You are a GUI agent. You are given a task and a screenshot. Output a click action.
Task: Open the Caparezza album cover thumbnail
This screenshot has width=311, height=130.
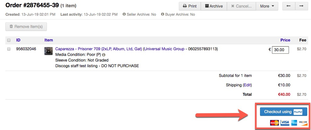(x=48, y=51)
